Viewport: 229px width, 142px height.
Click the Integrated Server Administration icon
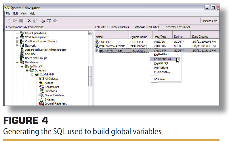(22, 50)
